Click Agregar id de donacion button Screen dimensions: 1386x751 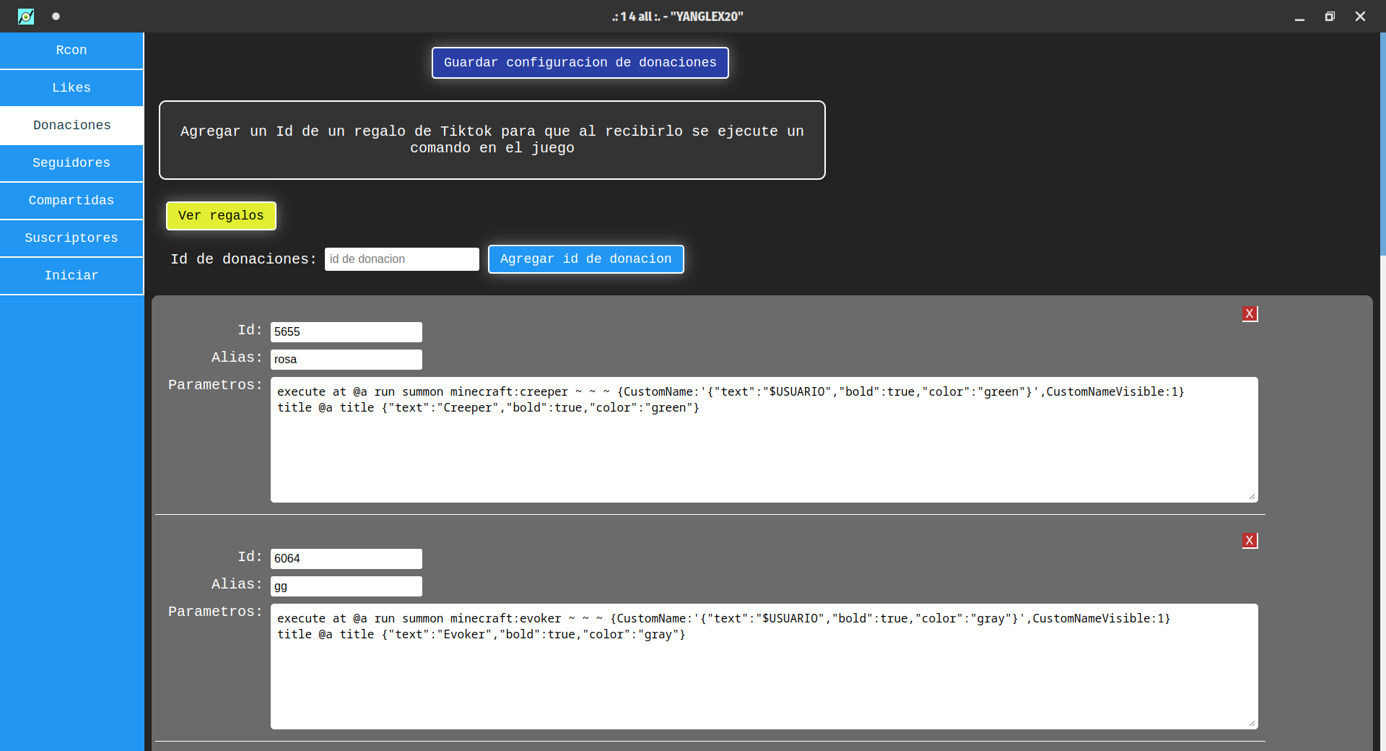[585, 259]
